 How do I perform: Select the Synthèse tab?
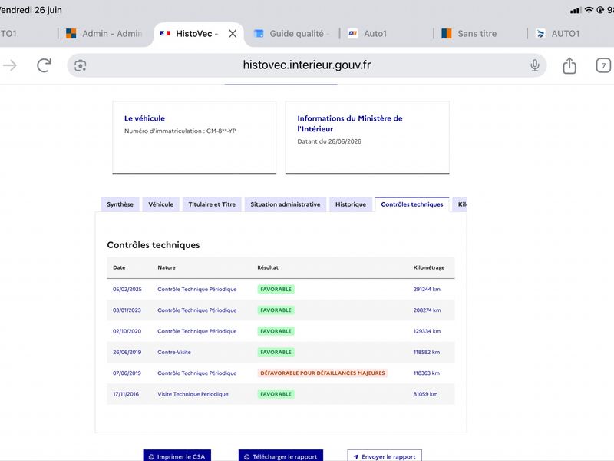tap(120, 204)
